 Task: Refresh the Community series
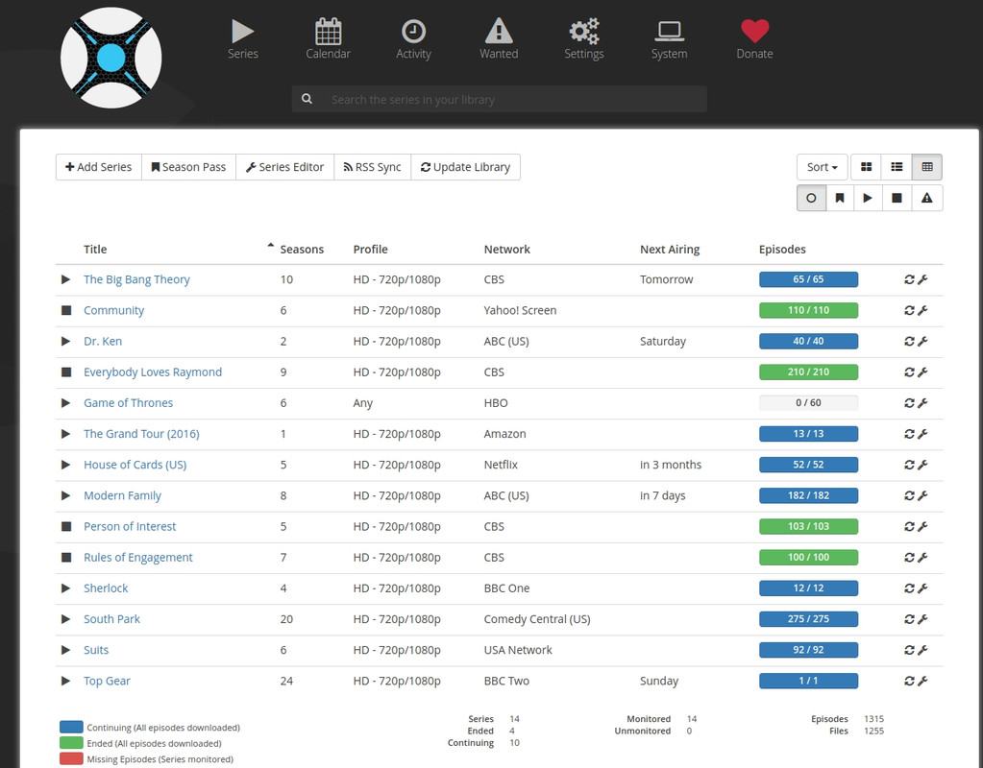[909, 310]
